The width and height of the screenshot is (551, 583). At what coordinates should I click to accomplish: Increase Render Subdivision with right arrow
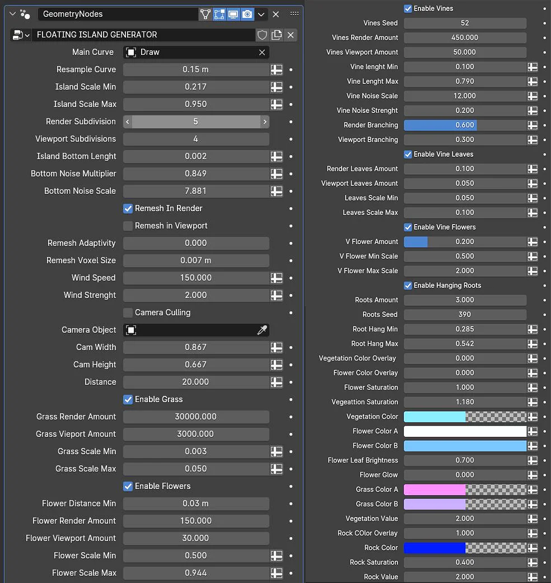pyautogui.click(x=265, y=122)
